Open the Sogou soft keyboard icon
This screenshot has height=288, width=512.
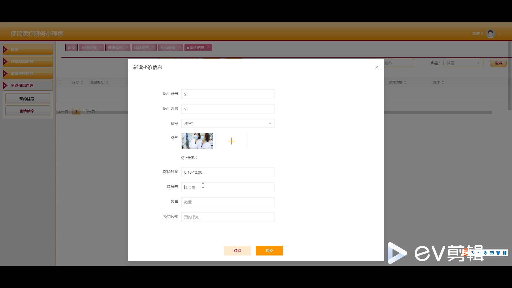coord(492,253)
